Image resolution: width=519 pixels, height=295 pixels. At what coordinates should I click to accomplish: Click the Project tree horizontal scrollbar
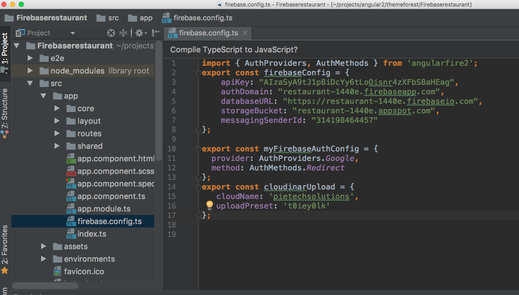point(45,285)
